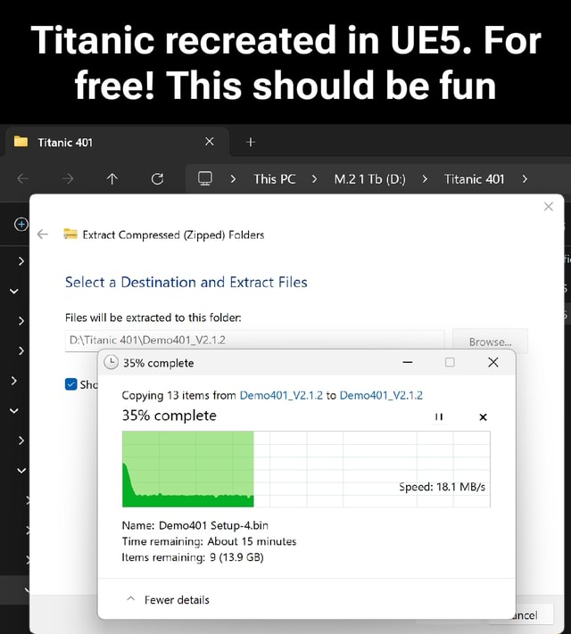The height and width of the screenshot is (634, 571).
Task: Click the destination folder path field
Action: pyautogui.click(x=254, y=340)
